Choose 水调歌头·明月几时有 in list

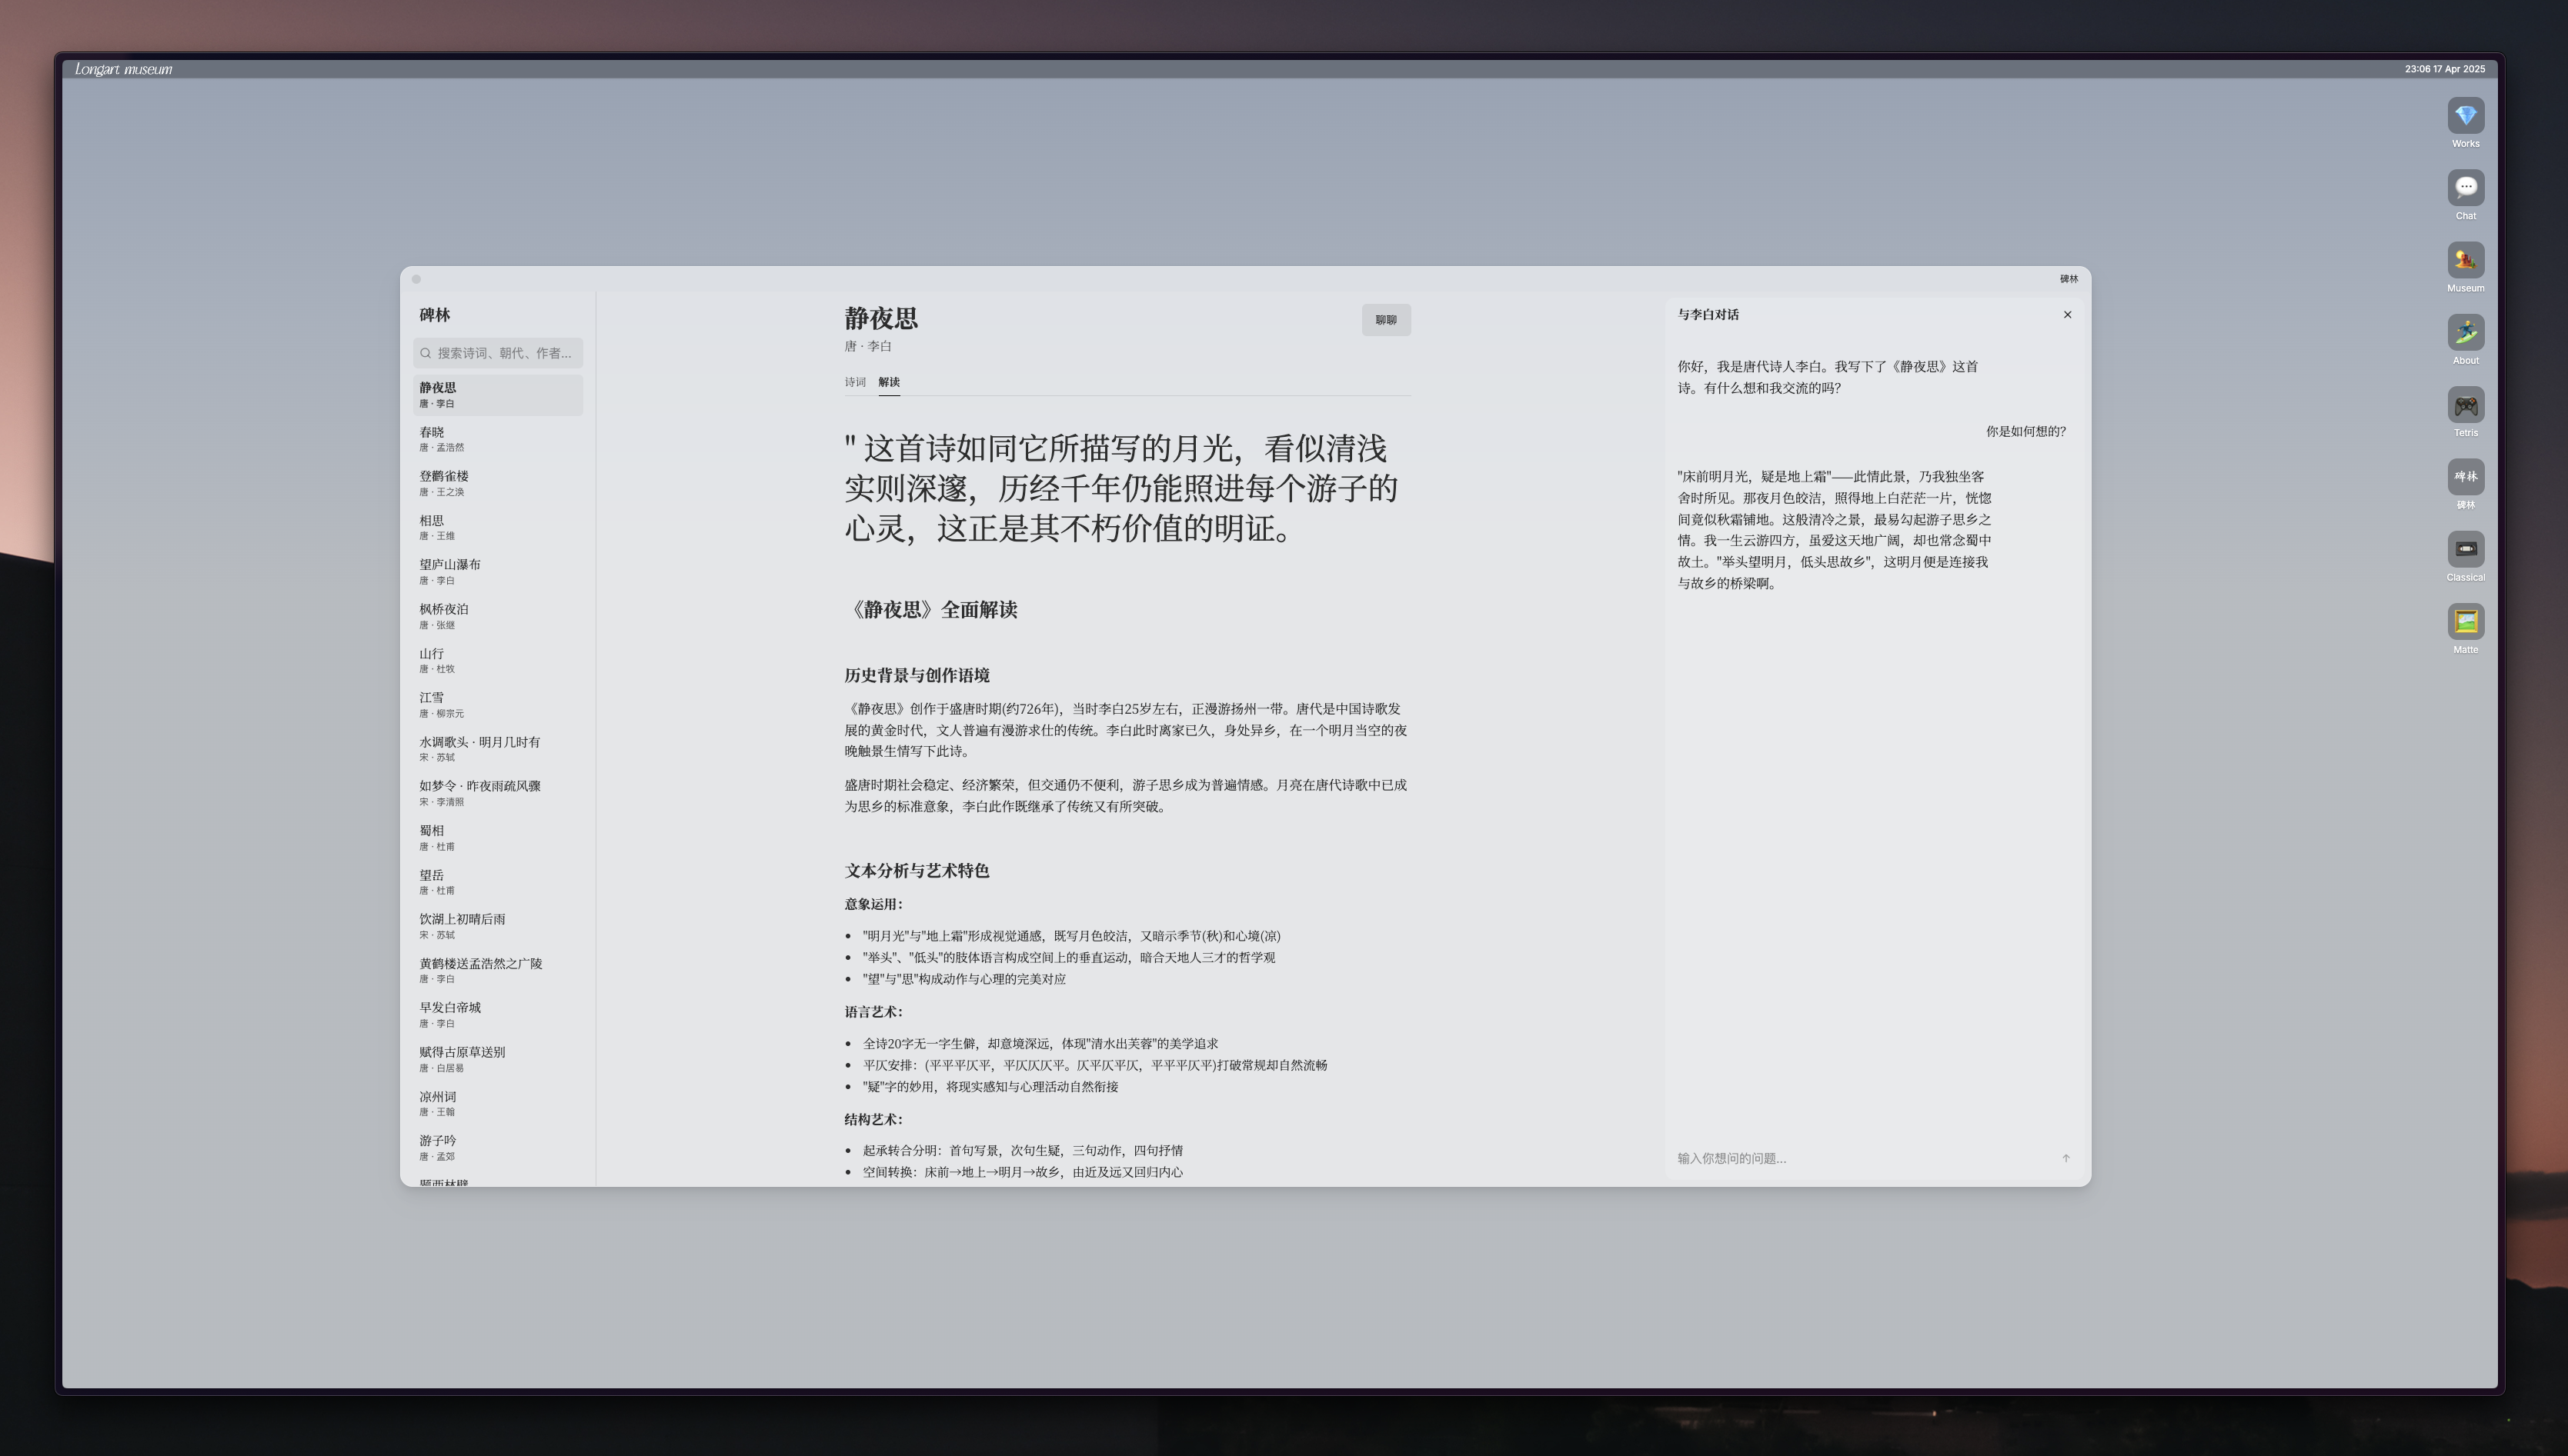[497, 749]
